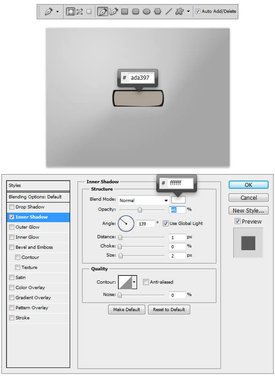
Task: Open the Stroke settings
Action: pos(22,318)
